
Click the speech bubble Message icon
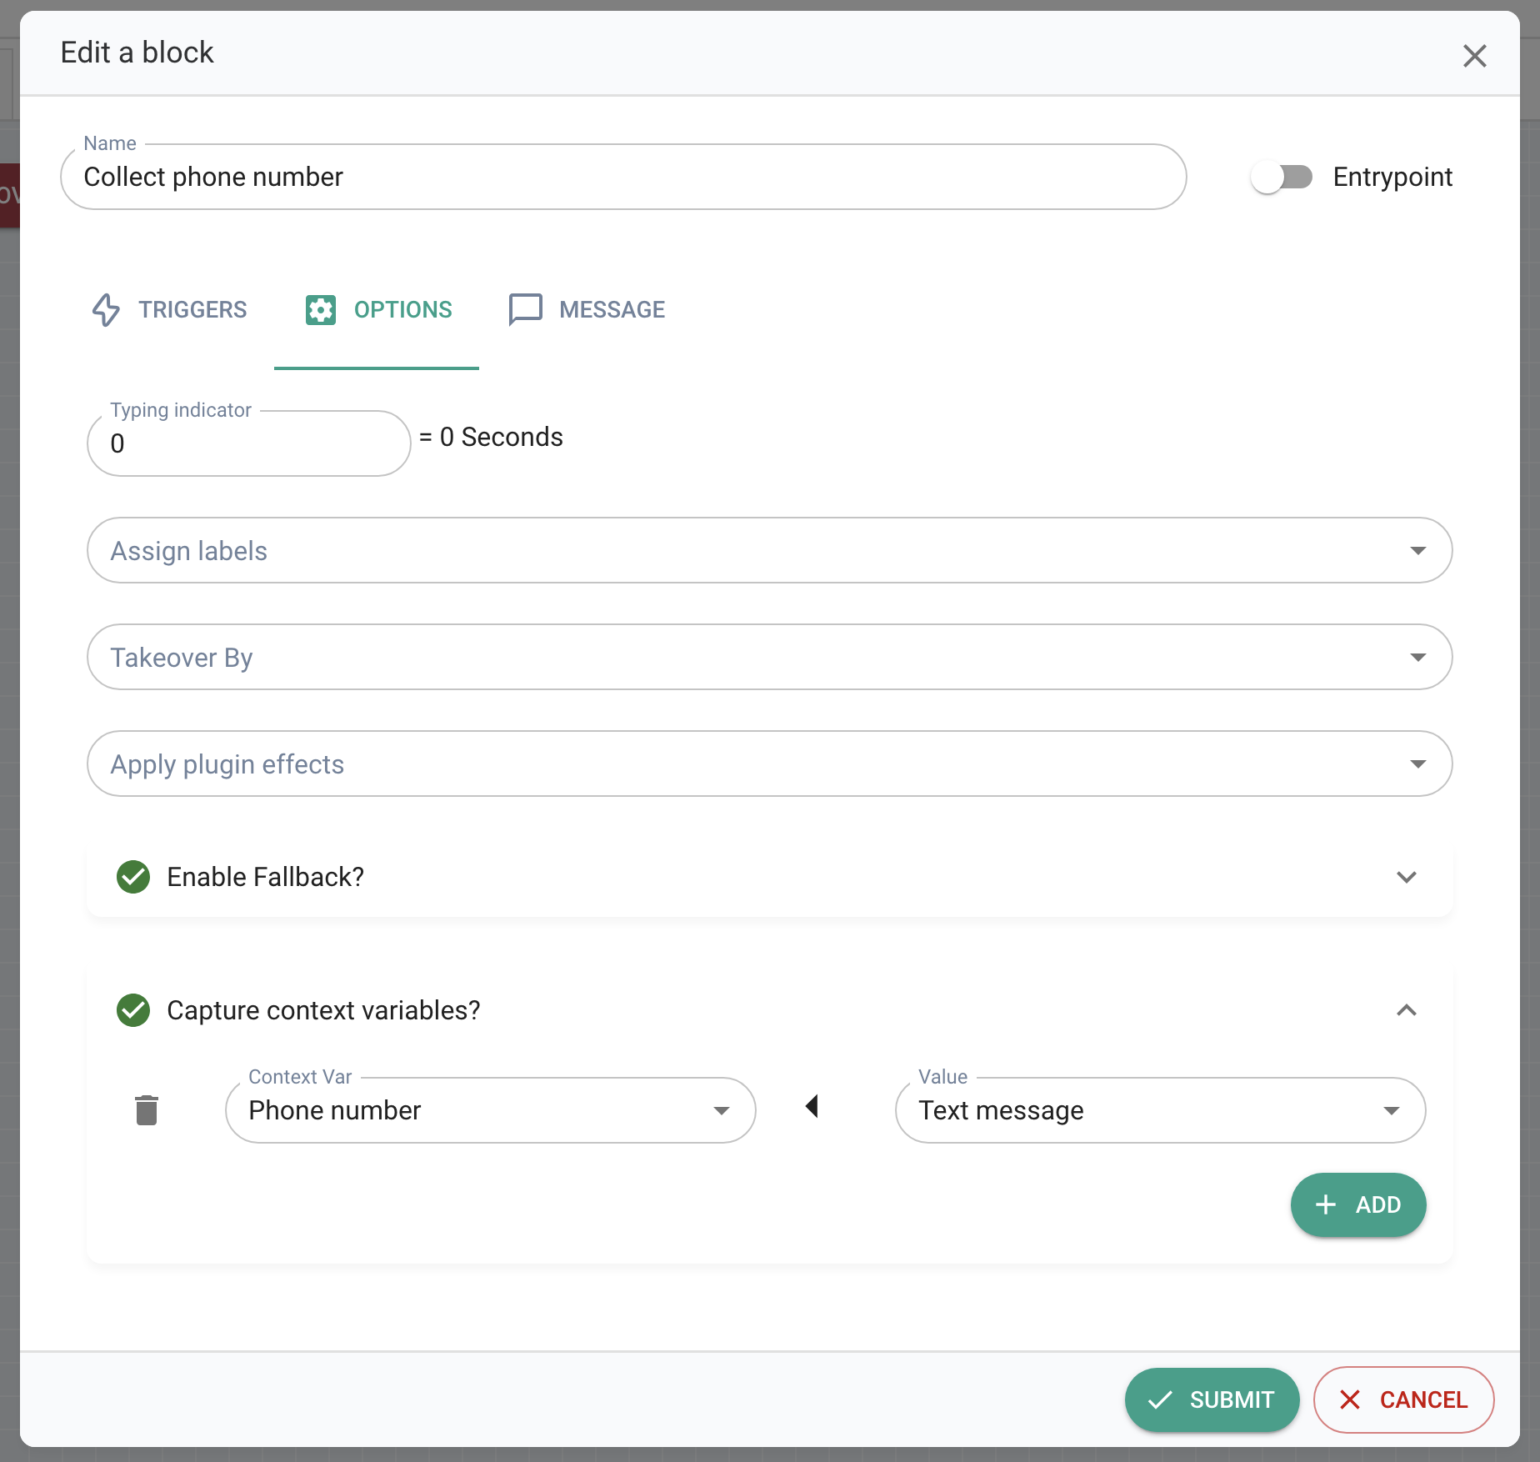pos(526,309)
